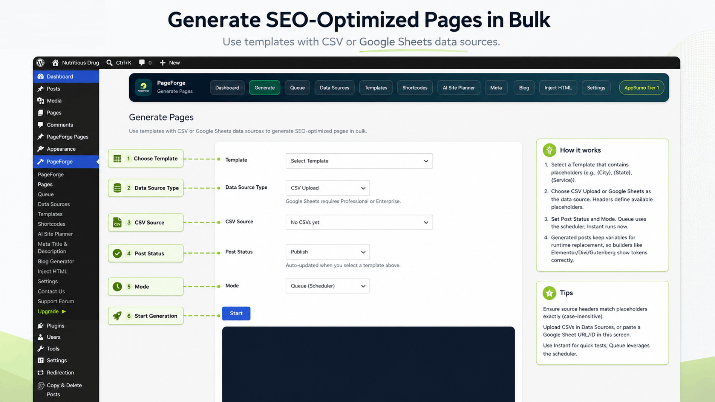
Task: Click the Users person icon
Action: click(x=41, y=337)
